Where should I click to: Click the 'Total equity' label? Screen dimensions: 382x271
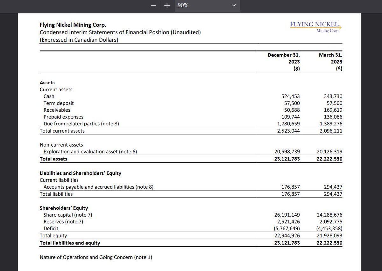point(53,236)
